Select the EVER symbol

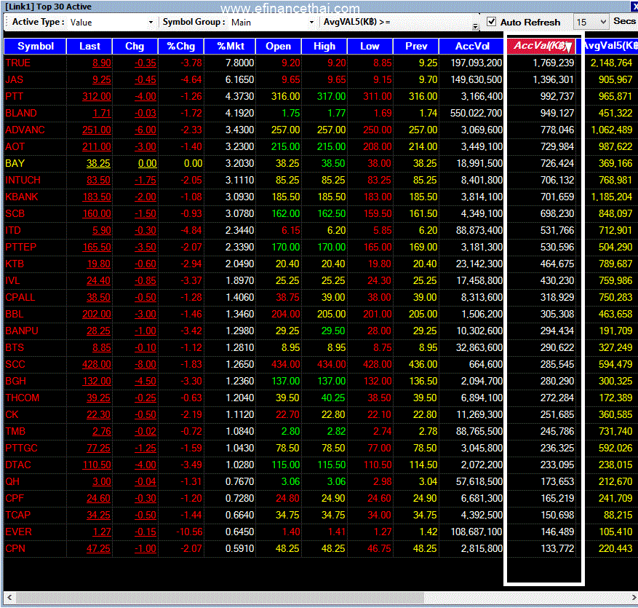[18, 532]
